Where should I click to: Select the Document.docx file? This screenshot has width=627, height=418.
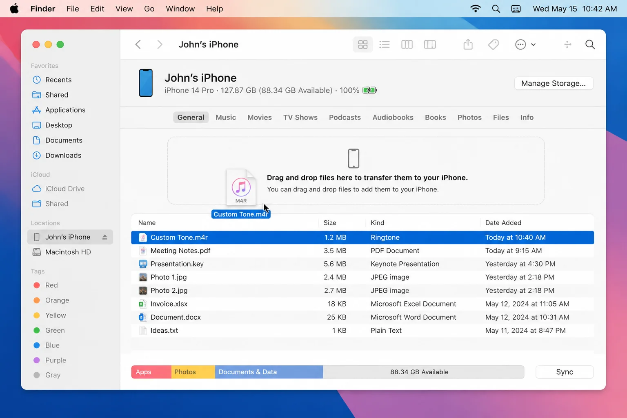click(x=362, y=317)
